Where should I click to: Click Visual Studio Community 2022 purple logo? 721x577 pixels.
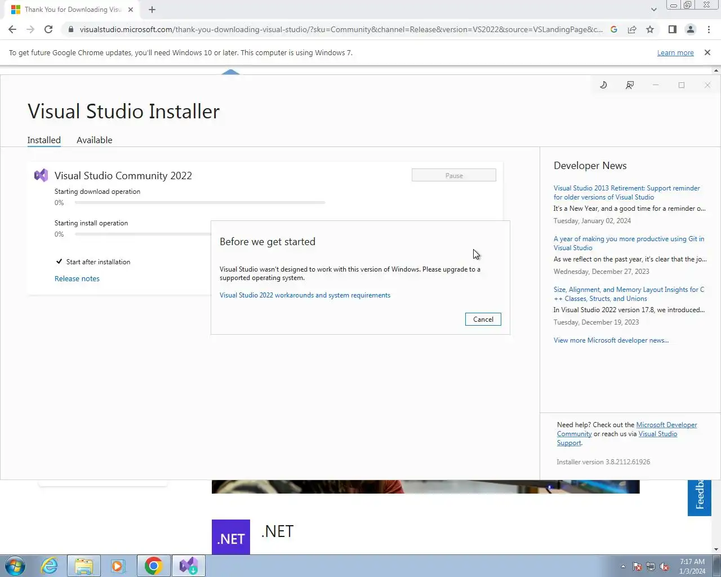click(x=41, y=175)
